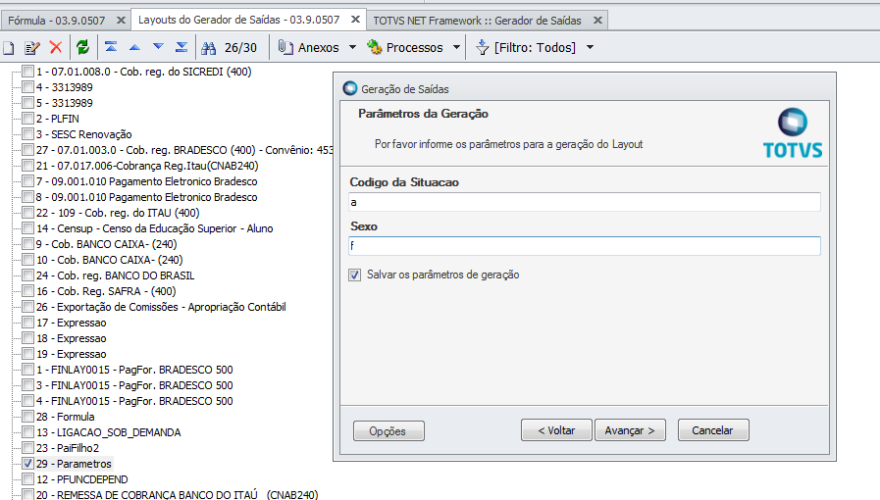Select 7 - Pagamento Eletronico Bradesco row
This screenshot has width=880, height=500.
146,181
